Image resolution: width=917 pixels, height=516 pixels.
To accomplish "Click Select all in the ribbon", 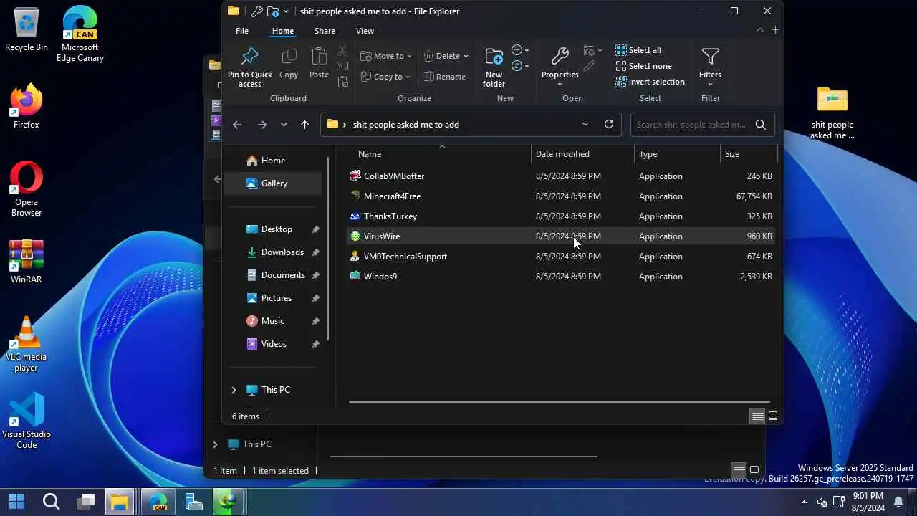I will (x=638, y=50).
